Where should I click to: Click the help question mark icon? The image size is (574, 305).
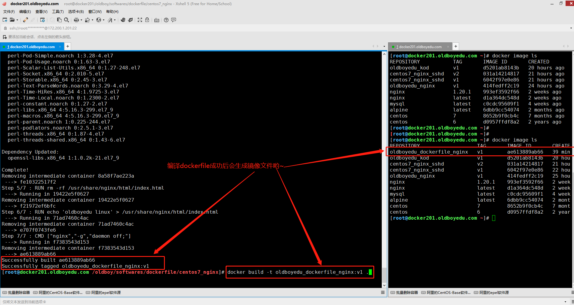pos(166,20)
